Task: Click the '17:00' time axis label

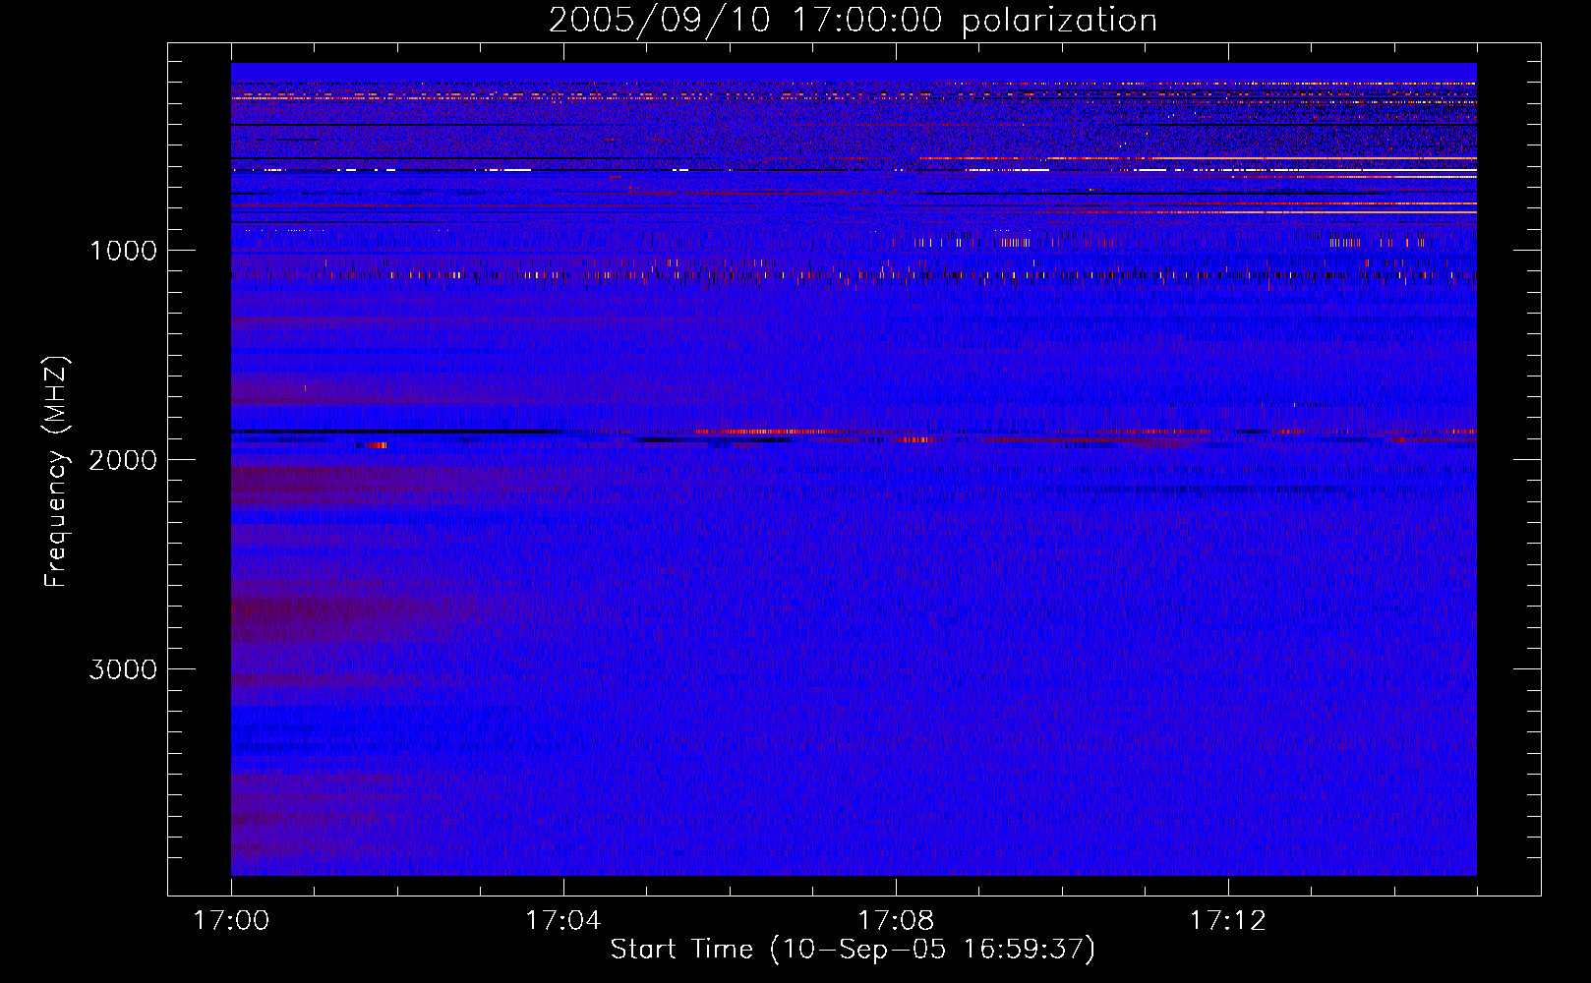Action: click(x=231, y=921)
